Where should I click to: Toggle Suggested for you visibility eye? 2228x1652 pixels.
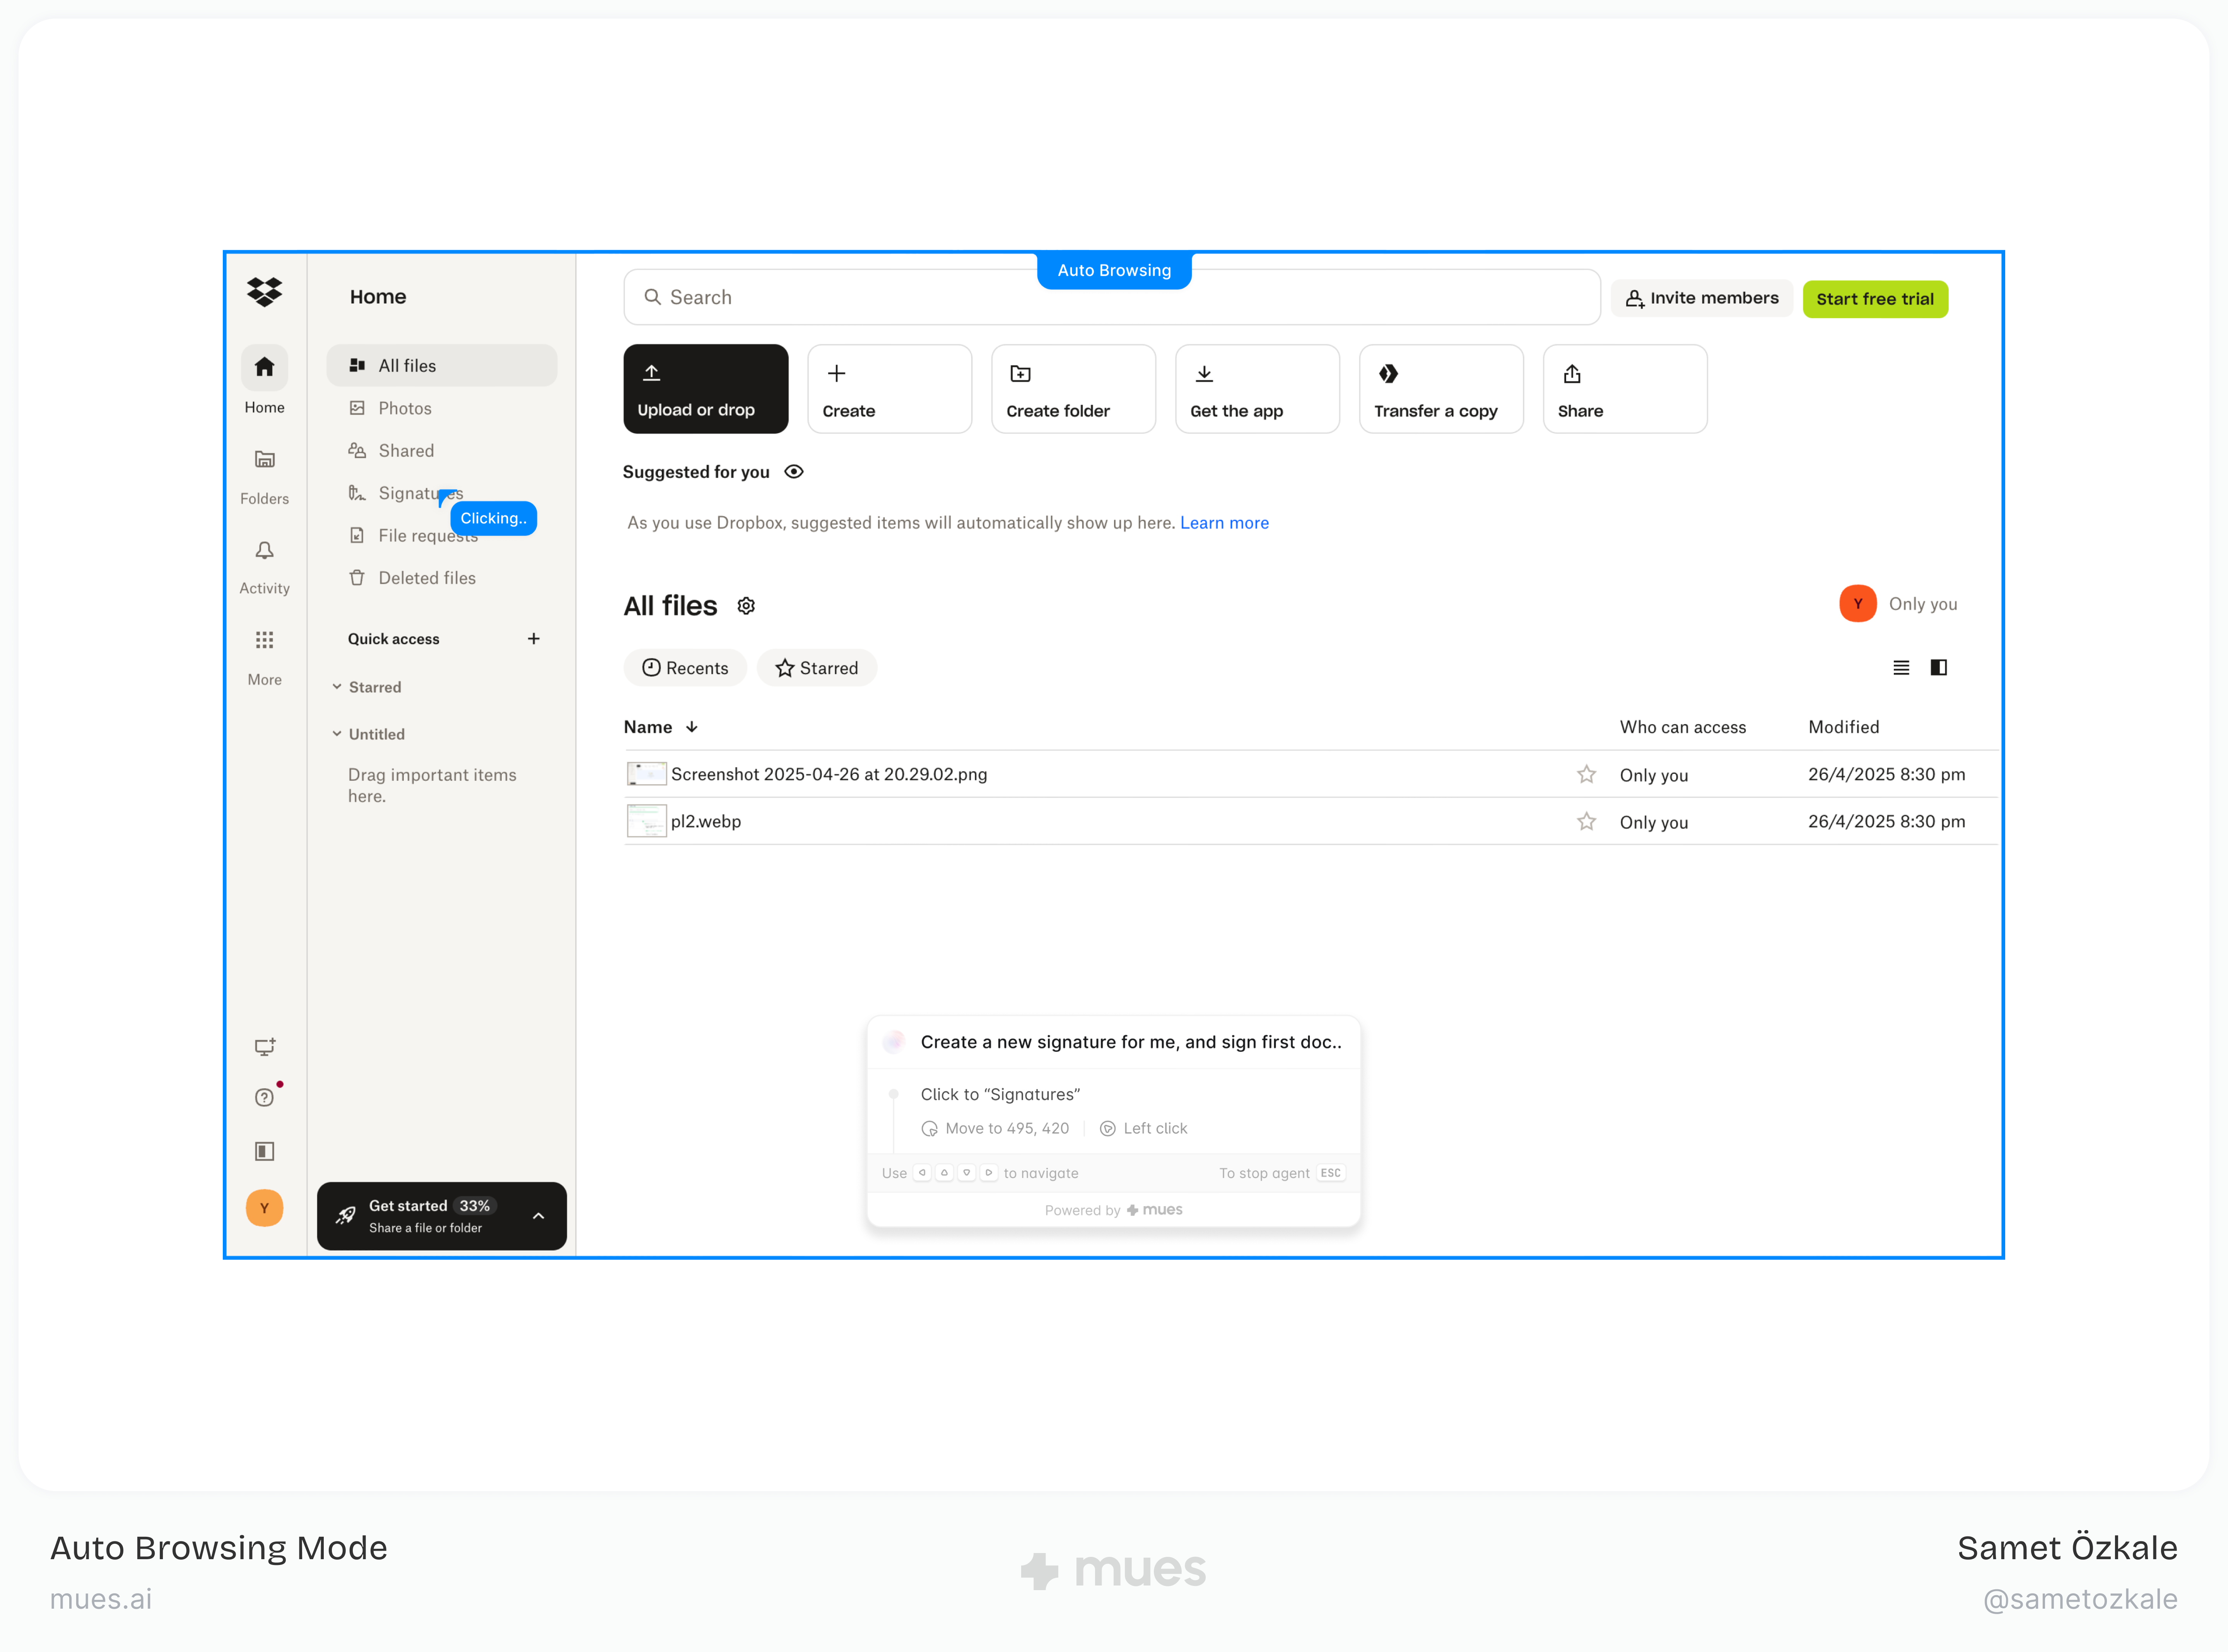794,472
